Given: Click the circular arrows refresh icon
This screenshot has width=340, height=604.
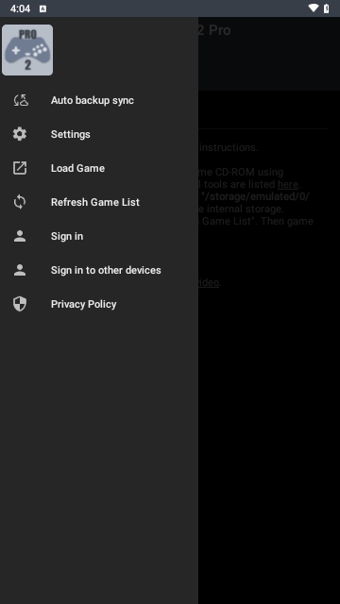Looking at the screenshot, I should coord(20,202).
